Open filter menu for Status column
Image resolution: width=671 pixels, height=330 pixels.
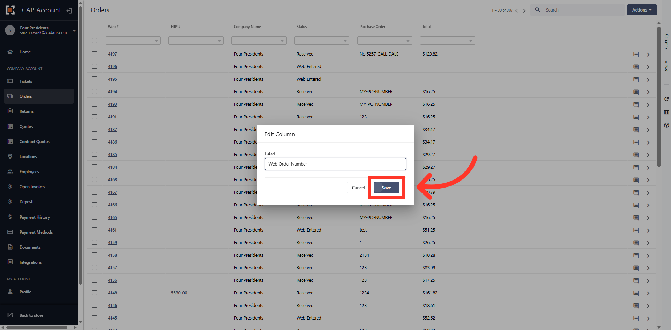[345, 40]
